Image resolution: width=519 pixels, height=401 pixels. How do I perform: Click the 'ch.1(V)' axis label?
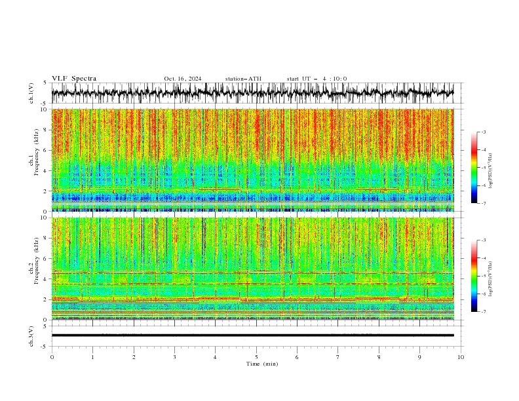tap(31, 93)
